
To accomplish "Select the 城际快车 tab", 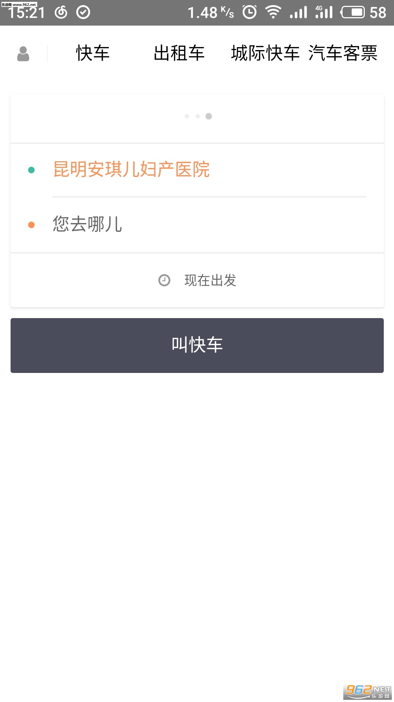I will tap(265, 53).
